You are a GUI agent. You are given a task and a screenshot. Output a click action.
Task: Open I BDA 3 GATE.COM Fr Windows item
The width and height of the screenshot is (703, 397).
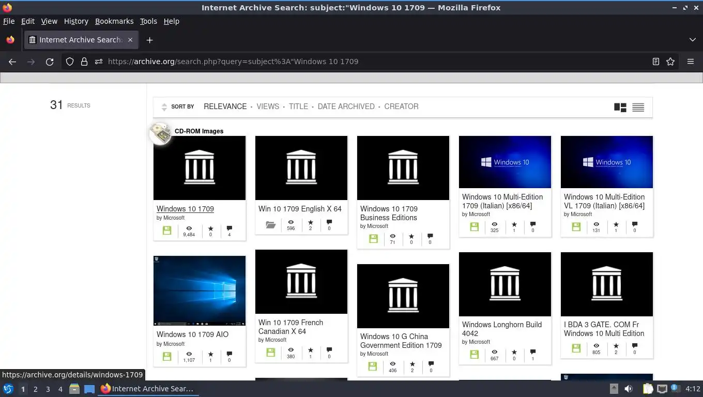[x=604, y=329]
